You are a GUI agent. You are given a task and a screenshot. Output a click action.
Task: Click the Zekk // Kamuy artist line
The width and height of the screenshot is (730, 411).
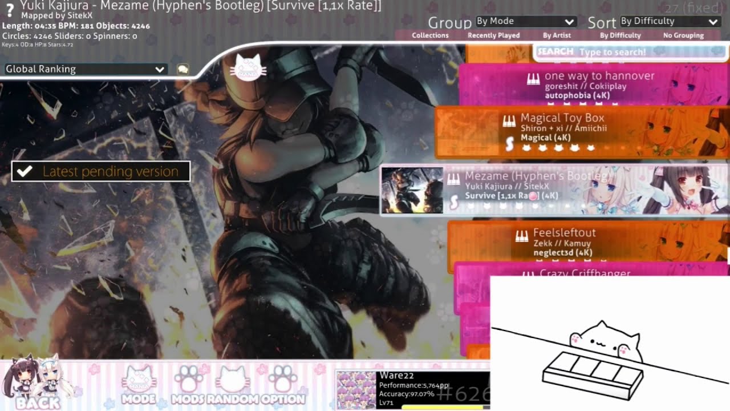tap(561, 244)
